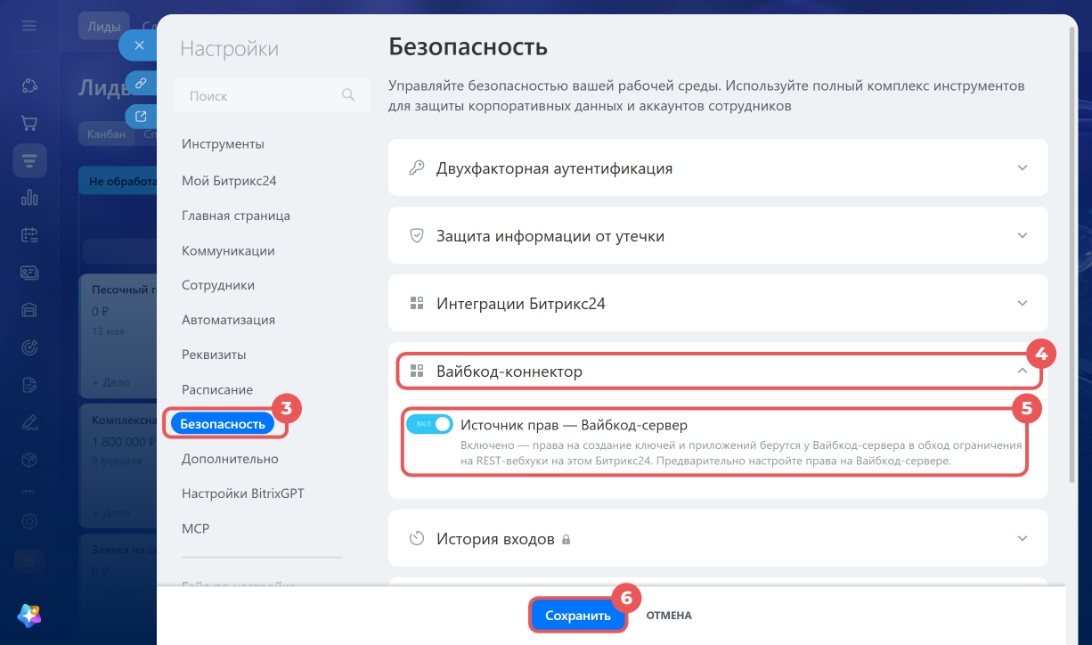Screen dimensions: 1092x645
Task: Click the search magnifier icon
Action: (x=348, y=94)
